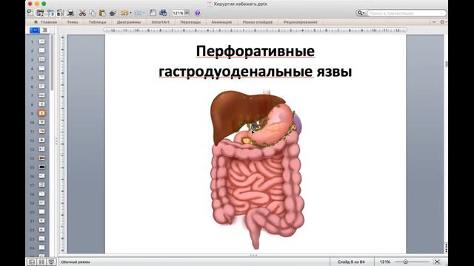Click the 121% zoom value in status bar
474x266 pixels.
point(385,262)
